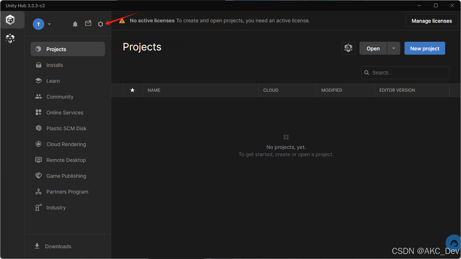
Task: Open the notifications bell
Action: coord(75,24)
